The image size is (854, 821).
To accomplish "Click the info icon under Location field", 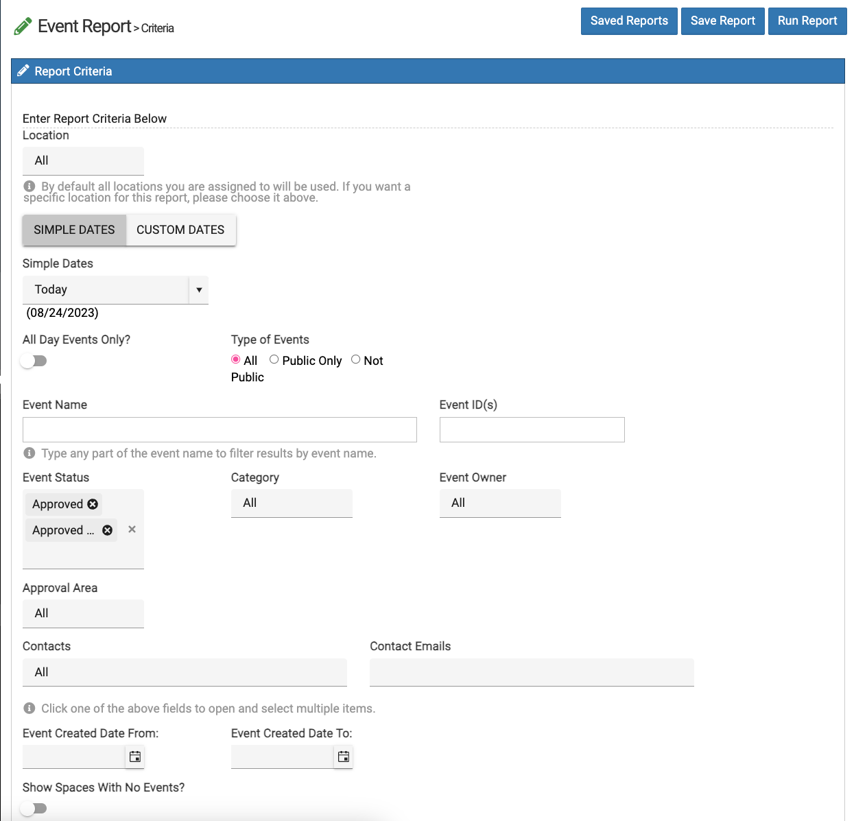I will (29, 187).
